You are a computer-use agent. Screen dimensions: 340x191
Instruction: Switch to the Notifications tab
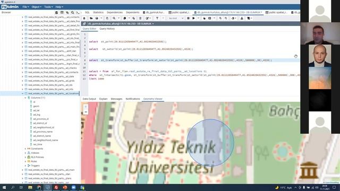133,99
